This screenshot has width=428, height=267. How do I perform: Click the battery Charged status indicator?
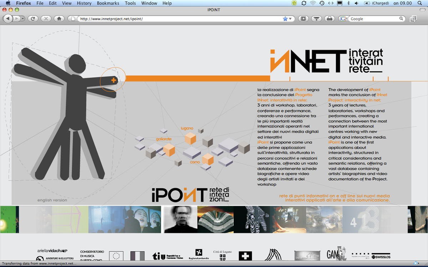coord(377,3)
